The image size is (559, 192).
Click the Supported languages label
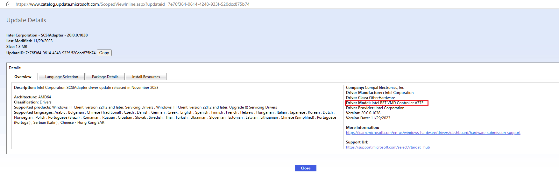click(x=34, y=112)
